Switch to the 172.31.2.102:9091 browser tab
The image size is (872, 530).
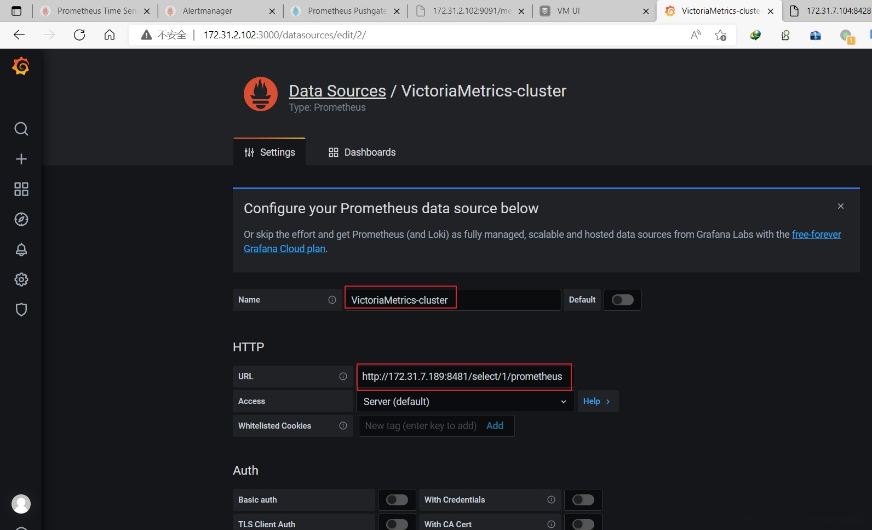click(471, 11)
